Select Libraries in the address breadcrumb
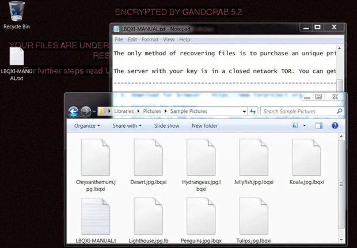The width and height of the screenshot is (357, 248). pyautogui.click(x=124, y=111)
